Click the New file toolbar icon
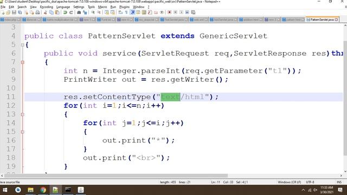The height and width of the screenshot is (195, 347). (3, 12)
